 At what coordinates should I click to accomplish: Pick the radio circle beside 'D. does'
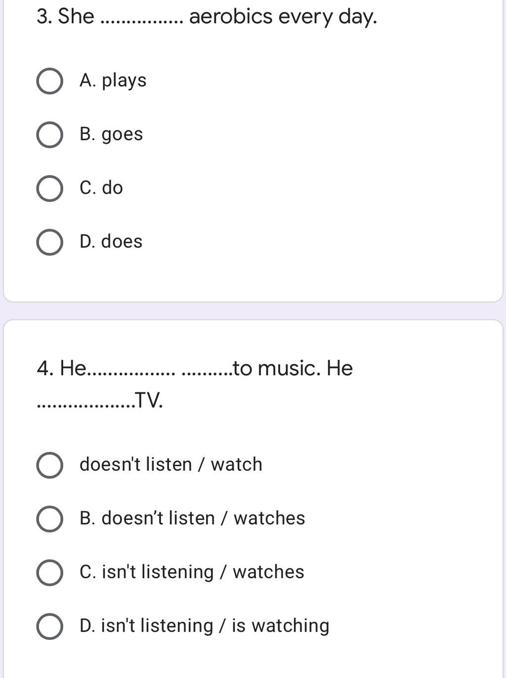(49, 242)
